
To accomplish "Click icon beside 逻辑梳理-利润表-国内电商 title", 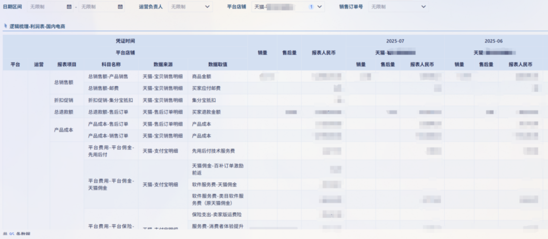I will click(6, 26).
